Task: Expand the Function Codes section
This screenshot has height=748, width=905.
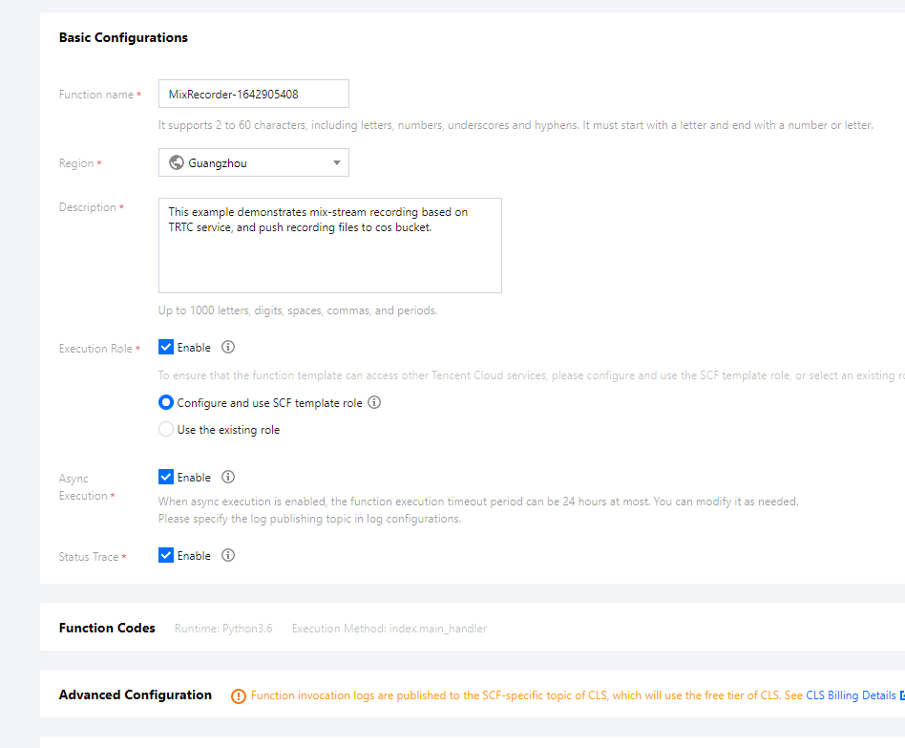Action: 107,629
